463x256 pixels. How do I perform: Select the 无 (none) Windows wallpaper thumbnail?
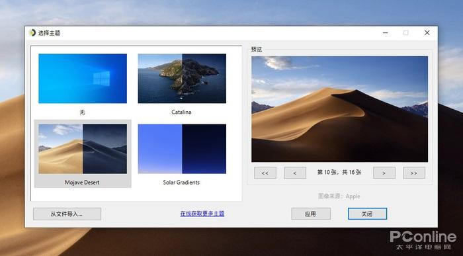pyautogui.click(x=83, y=78)
